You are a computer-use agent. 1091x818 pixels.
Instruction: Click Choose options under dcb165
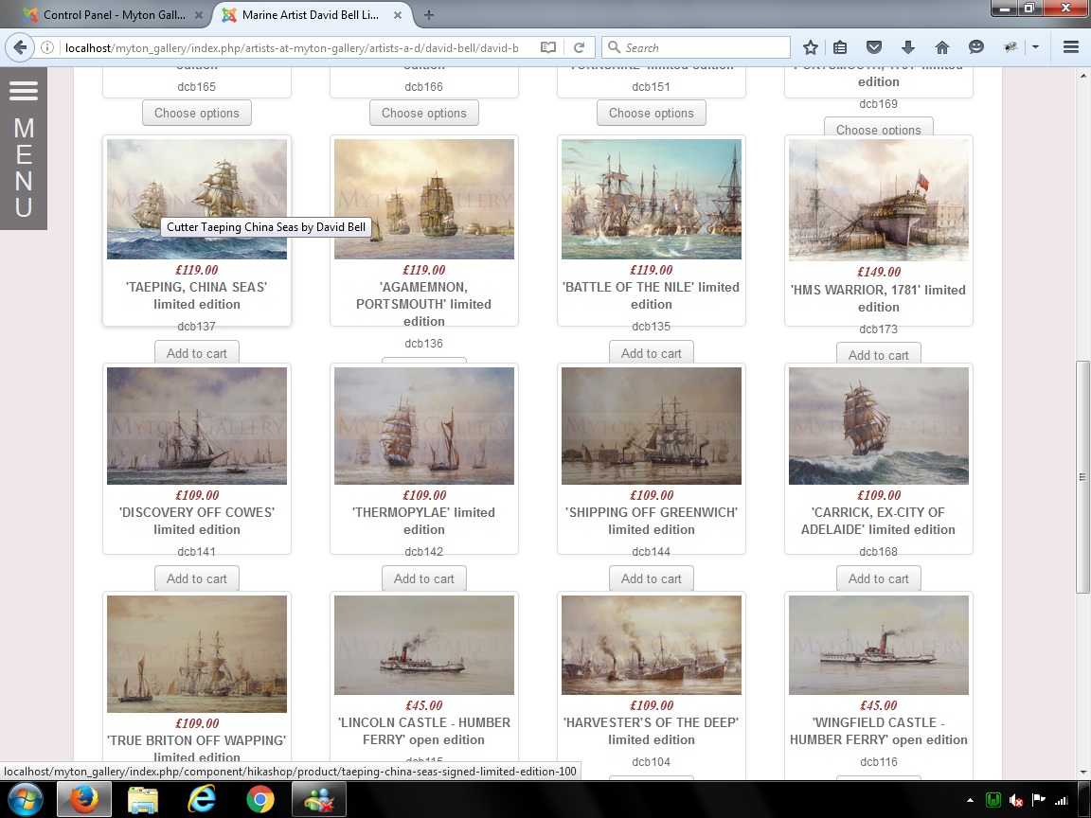click(197, 113)
